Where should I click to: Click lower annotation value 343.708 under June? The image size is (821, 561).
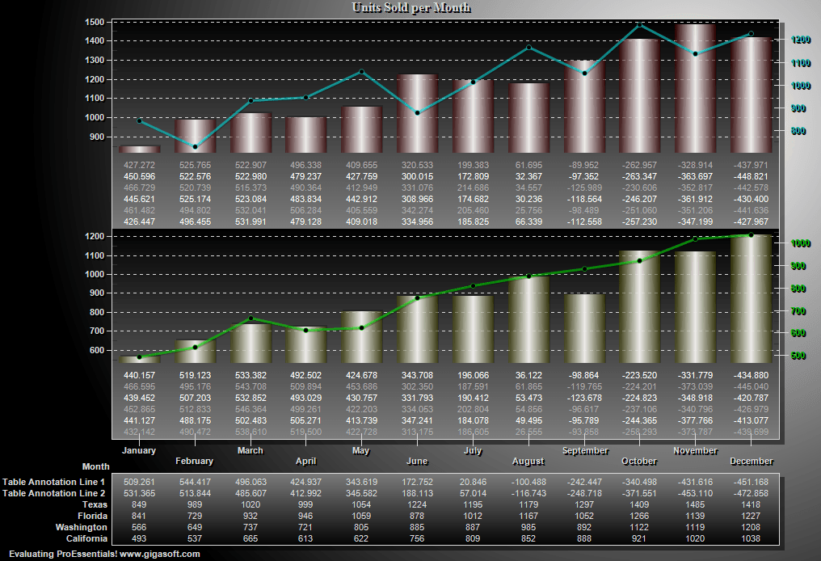[x=417, y=376]
